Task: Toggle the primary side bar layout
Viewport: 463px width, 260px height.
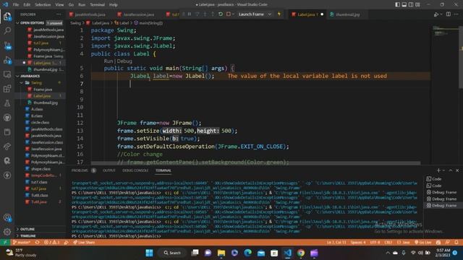Action: click(x=397, y=5)
